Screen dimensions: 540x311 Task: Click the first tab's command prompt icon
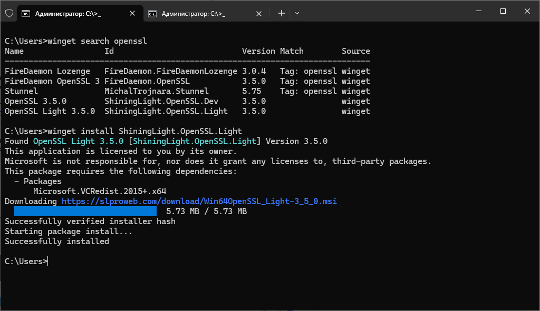[x=26, y=13]
